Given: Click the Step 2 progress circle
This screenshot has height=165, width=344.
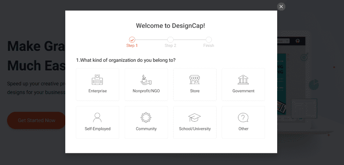Looking at the screenshot, I should coord(170,39).
